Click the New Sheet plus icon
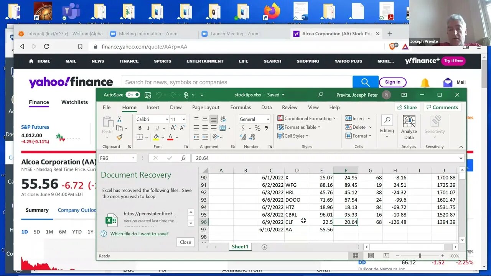 pos(264,247)
